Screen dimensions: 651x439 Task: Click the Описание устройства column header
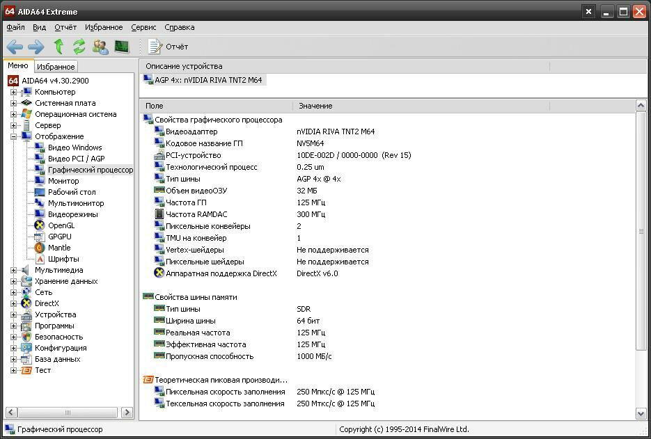pos(345,66)
